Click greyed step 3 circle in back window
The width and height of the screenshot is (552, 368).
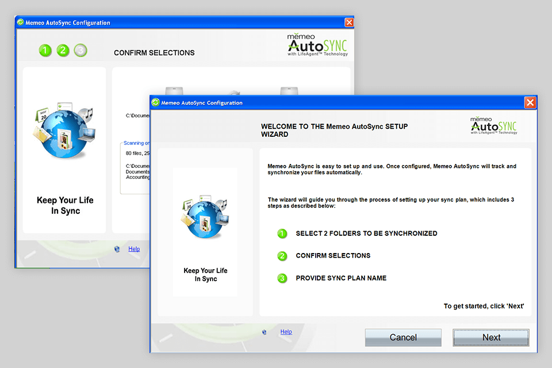pyautogui.click(x=80, y=51)
